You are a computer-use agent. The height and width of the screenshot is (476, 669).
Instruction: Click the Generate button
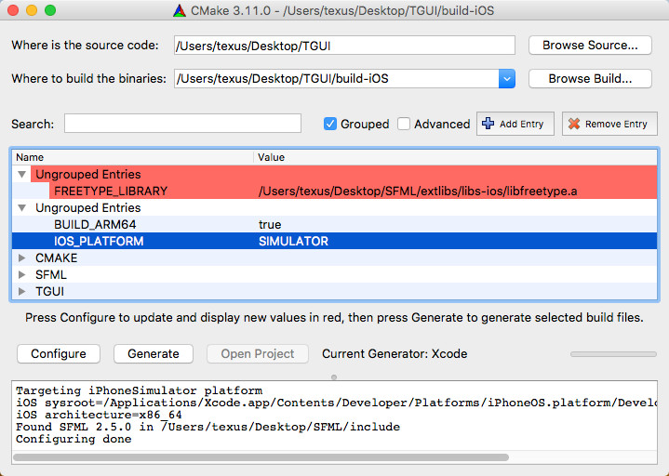tap(154, 353)
